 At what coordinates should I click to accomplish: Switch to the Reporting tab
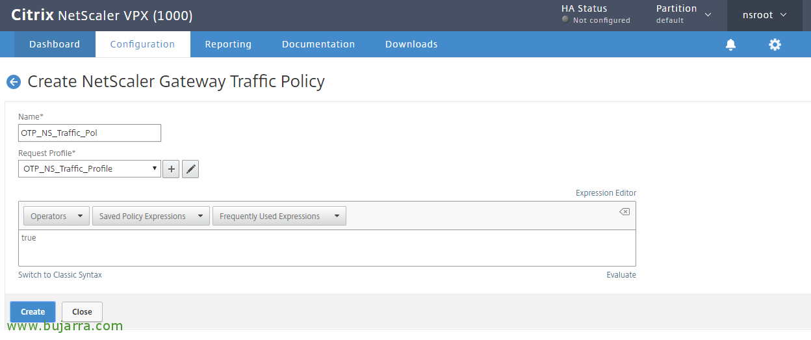pos(228,44)
